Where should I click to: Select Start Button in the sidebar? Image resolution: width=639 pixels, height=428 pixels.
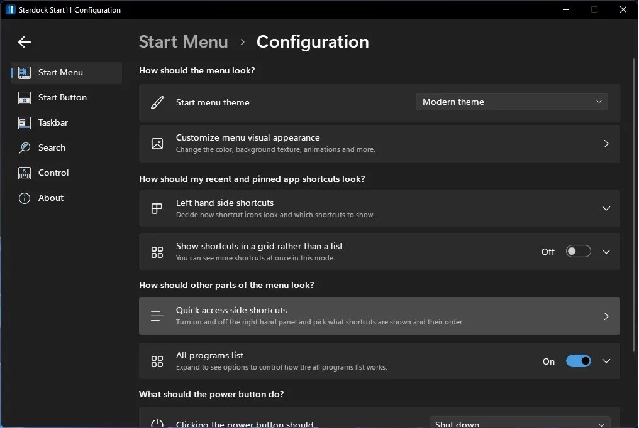(67, 97)
